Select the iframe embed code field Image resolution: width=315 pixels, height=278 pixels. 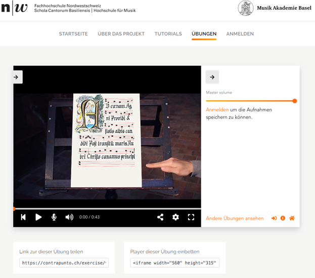pyautogui.click(x=175, y=263)
